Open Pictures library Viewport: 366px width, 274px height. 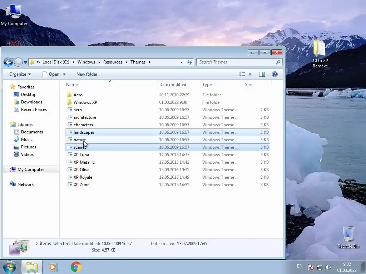click(29, 147)
